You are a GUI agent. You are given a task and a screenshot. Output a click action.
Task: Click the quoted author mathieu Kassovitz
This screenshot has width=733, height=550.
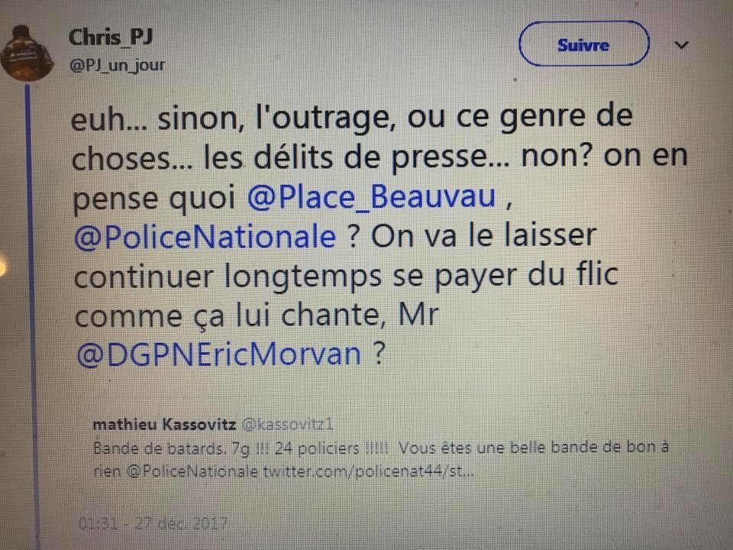(164, 424)
